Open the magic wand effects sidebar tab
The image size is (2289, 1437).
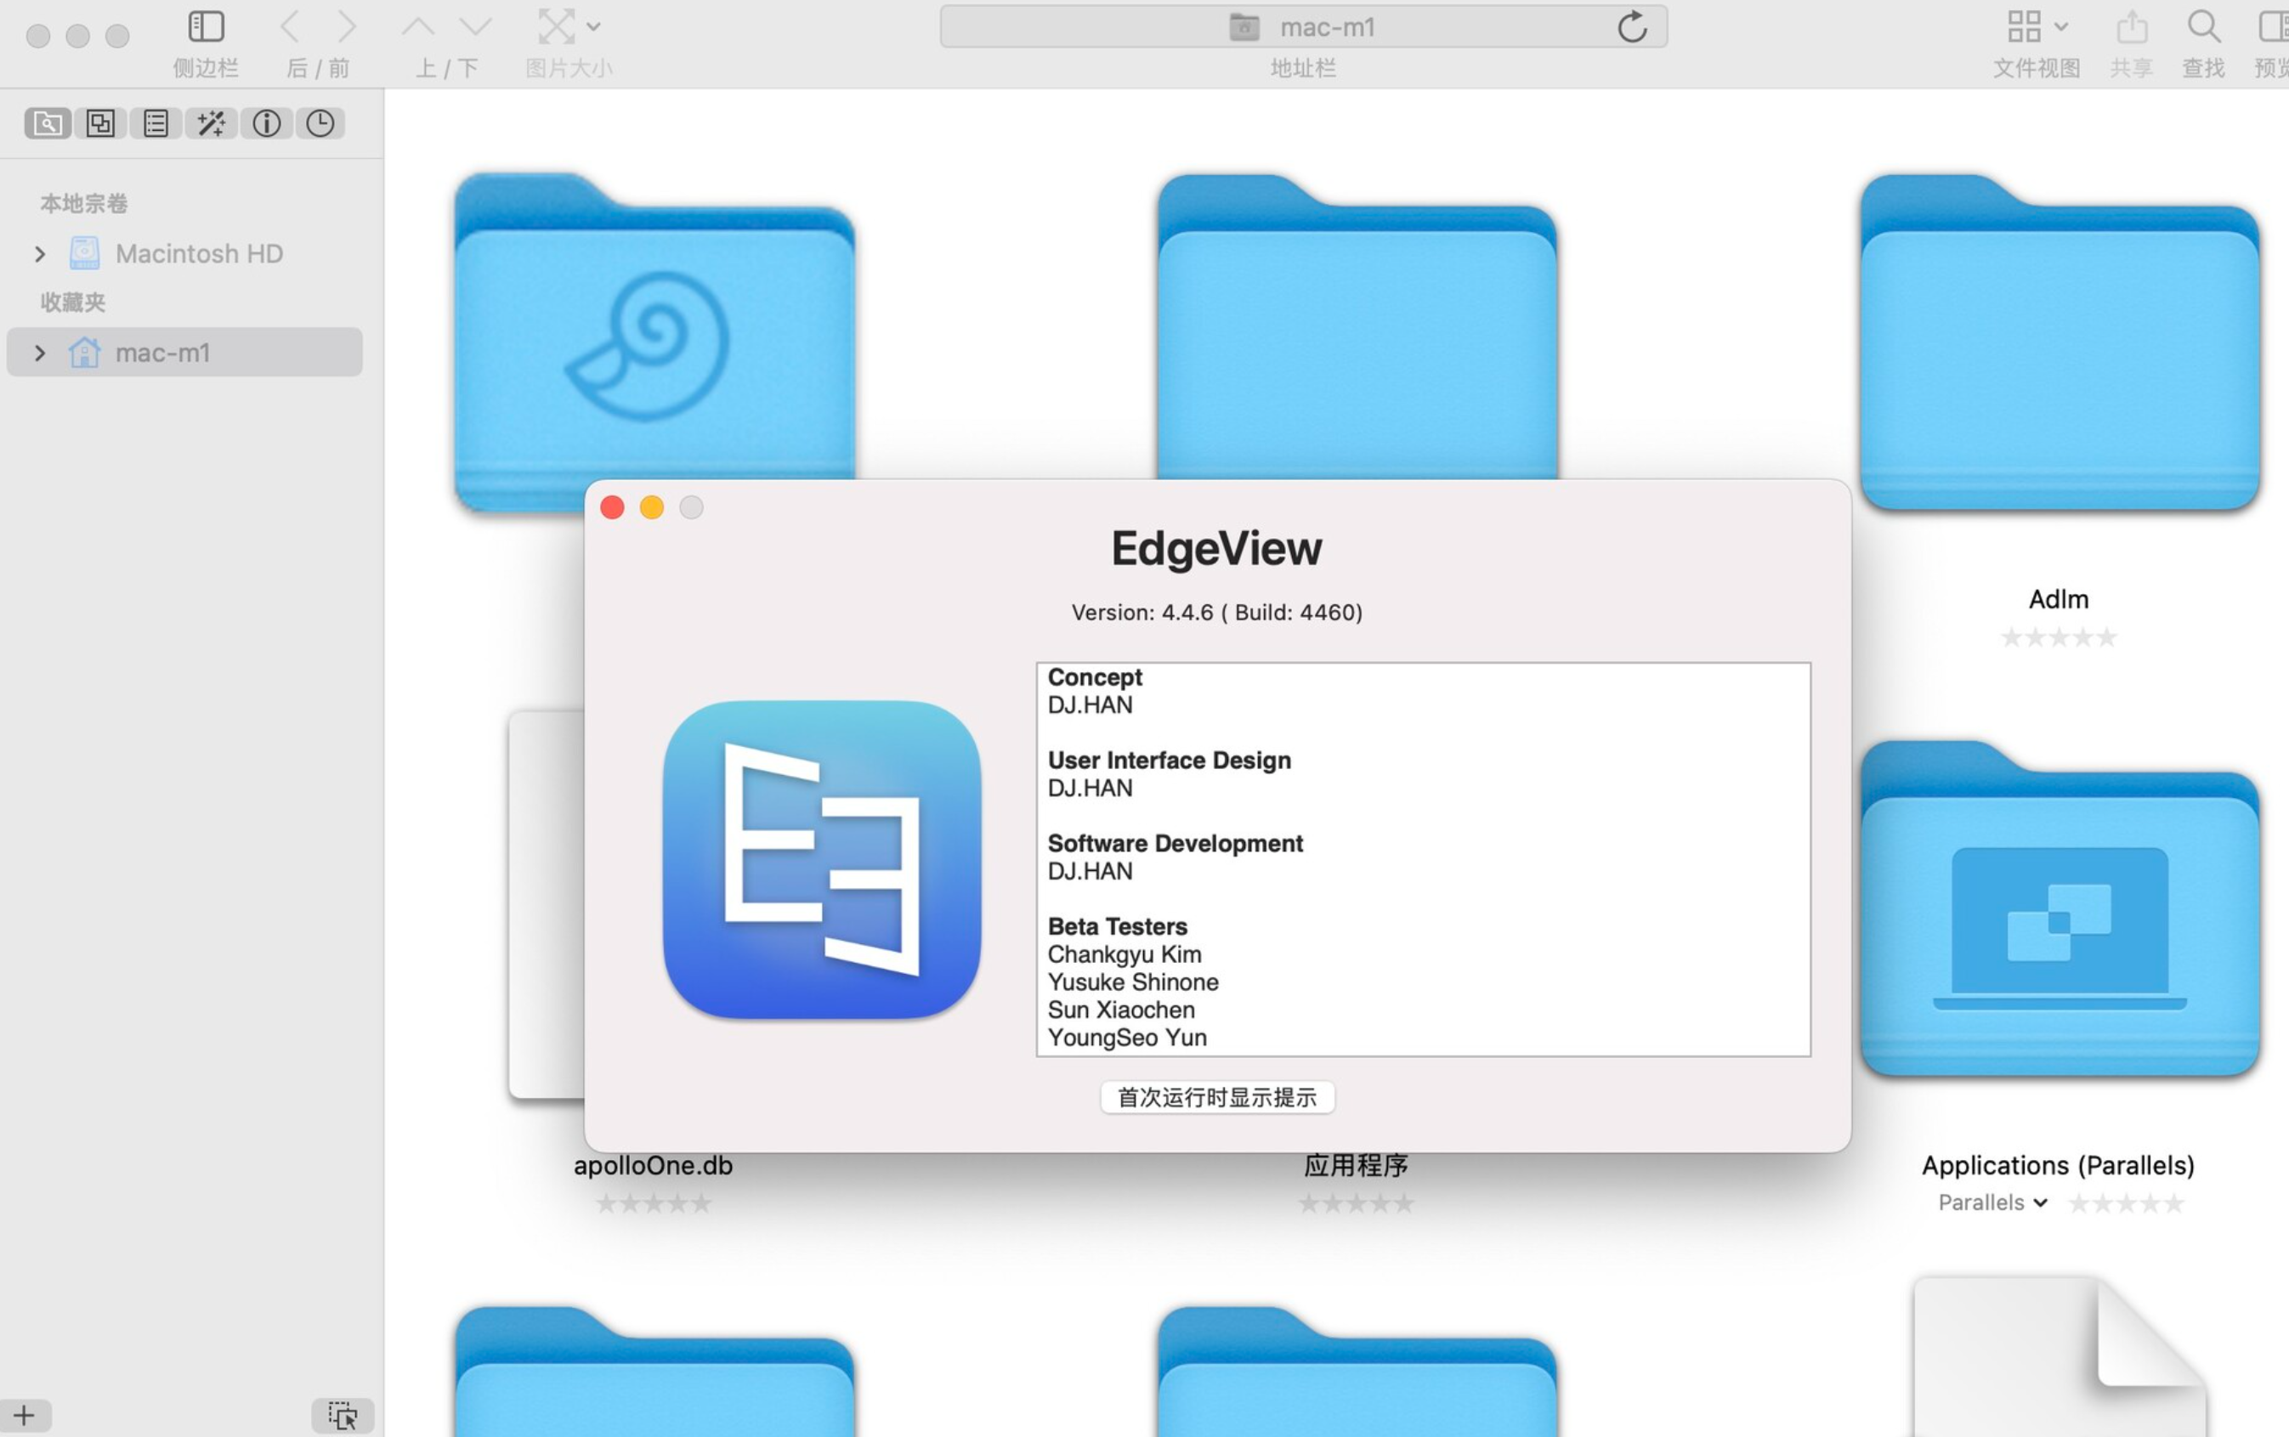[211, 123]
